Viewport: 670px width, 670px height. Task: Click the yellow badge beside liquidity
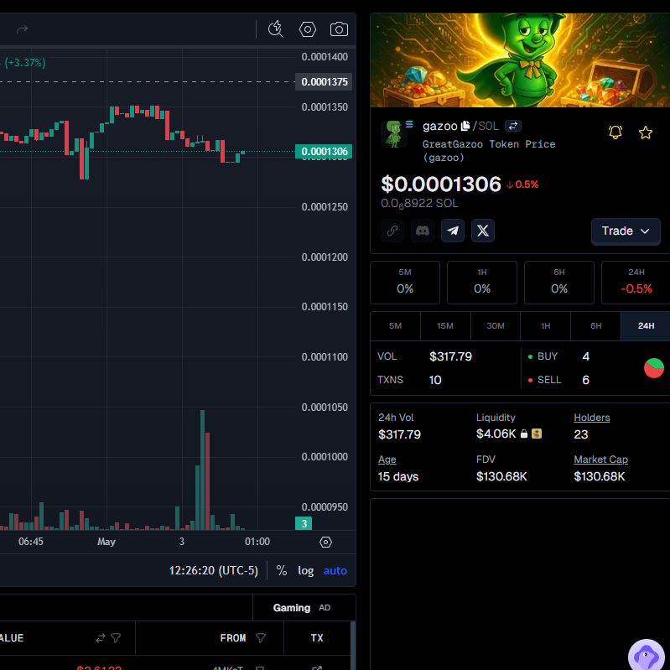(x=537, y=434)
